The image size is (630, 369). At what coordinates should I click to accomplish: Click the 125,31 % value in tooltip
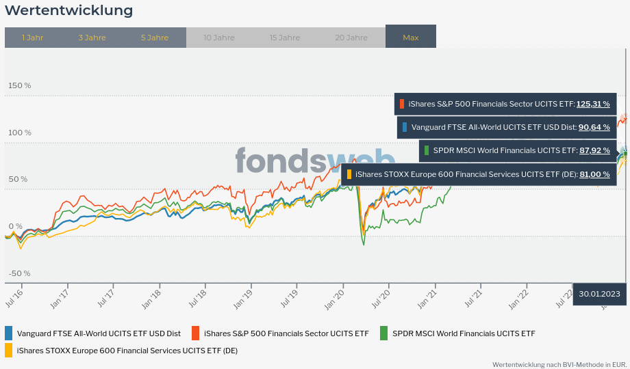[593, 105]
